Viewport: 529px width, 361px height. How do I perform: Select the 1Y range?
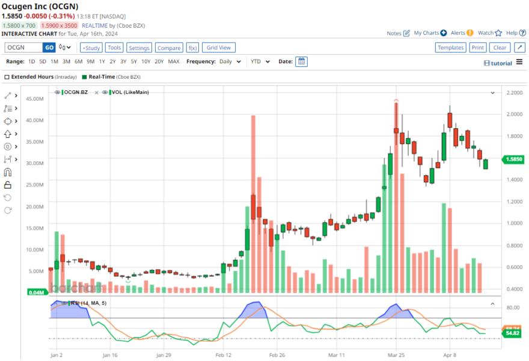pos(102,61)
